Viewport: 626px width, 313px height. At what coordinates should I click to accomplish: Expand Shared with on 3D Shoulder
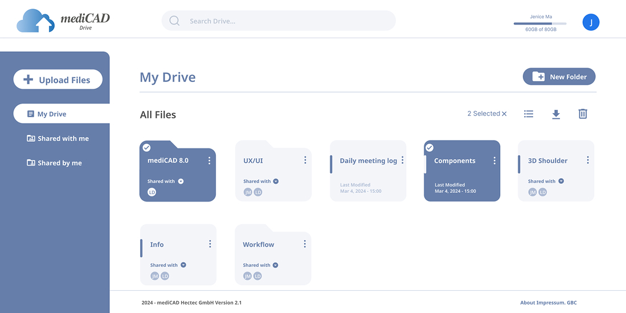pyautogui.click(x=561, y=181)
